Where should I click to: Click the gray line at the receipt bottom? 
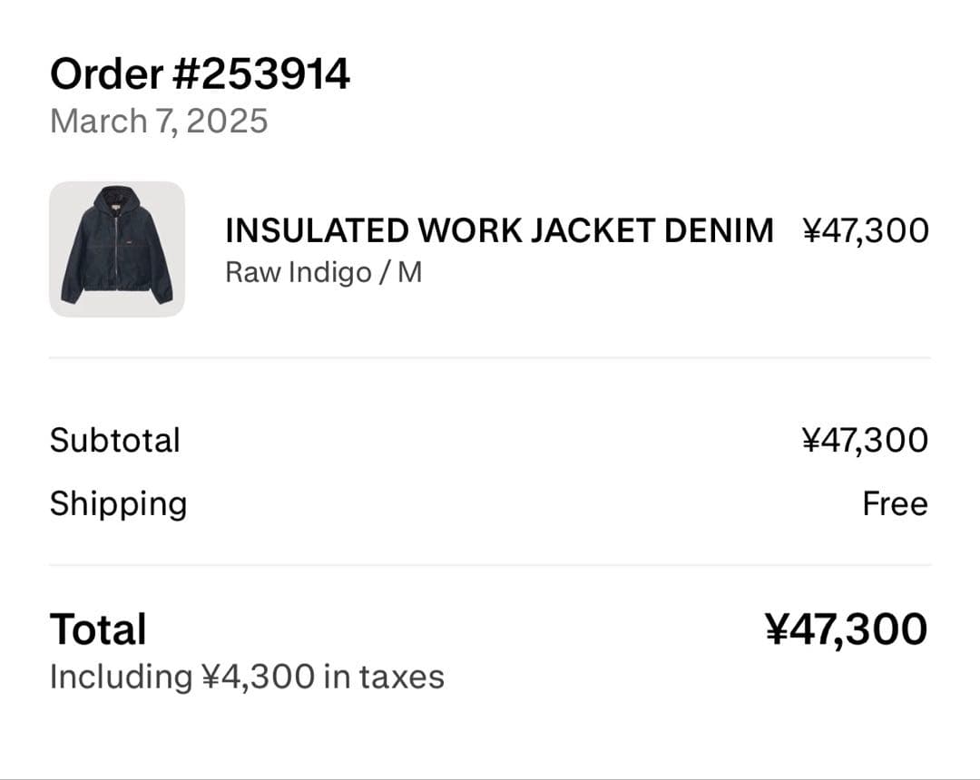pyautogui.click(x=490, y=777)
